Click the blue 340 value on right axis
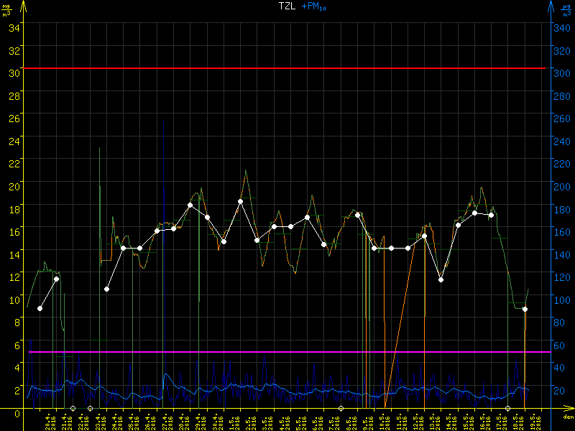 click(562, 27)
